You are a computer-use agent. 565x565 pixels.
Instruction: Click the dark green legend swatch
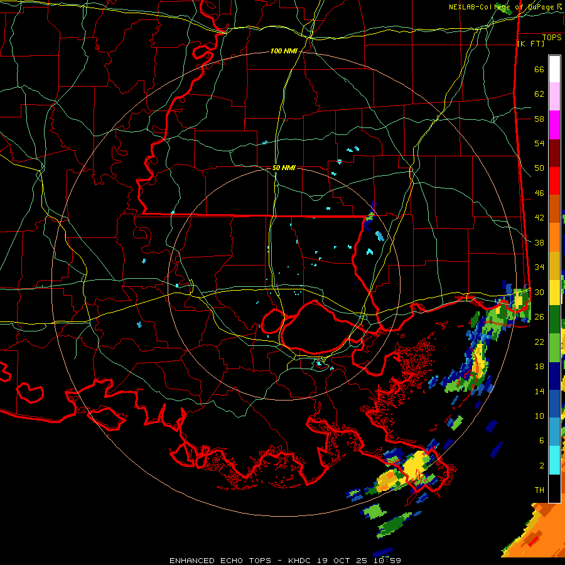coord(554,320)
